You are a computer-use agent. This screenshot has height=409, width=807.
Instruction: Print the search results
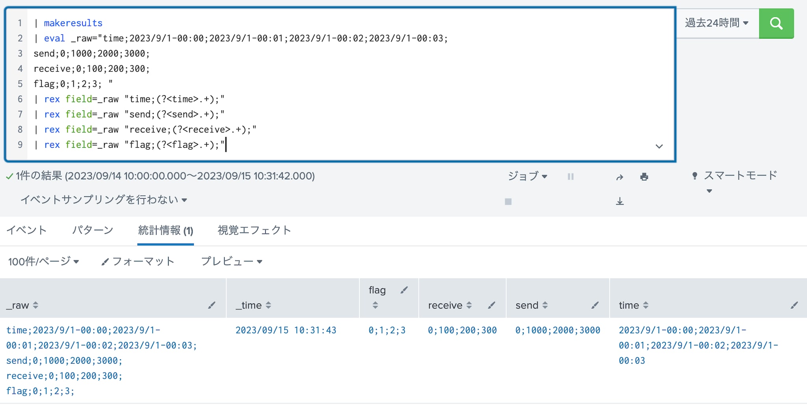pyautogui.click(x=644, y=177)
